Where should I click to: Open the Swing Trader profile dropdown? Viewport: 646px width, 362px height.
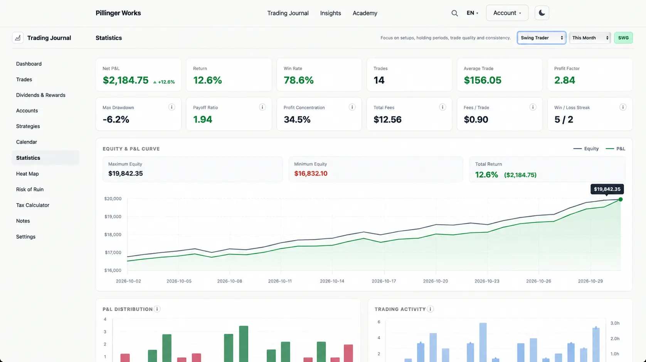pyautogui.click(x=542, y=38)
